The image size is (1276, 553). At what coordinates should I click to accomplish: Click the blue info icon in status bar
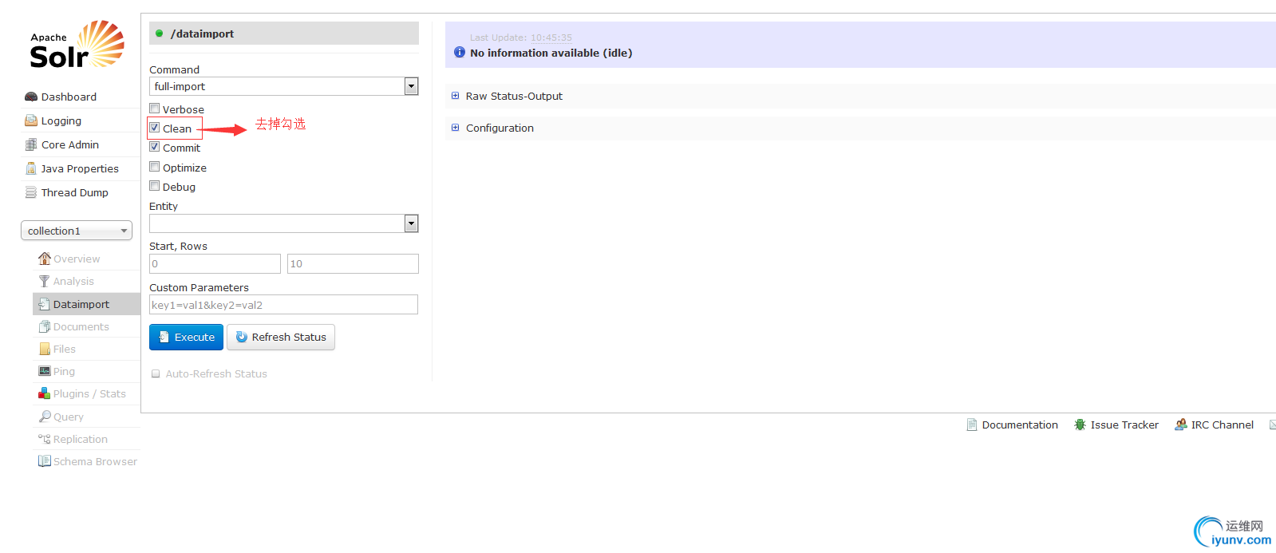coord(460,52)
